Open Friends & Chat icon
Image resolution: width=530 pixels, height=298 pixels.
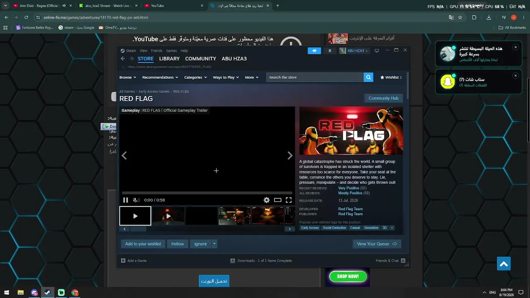[x=403, y=261]
